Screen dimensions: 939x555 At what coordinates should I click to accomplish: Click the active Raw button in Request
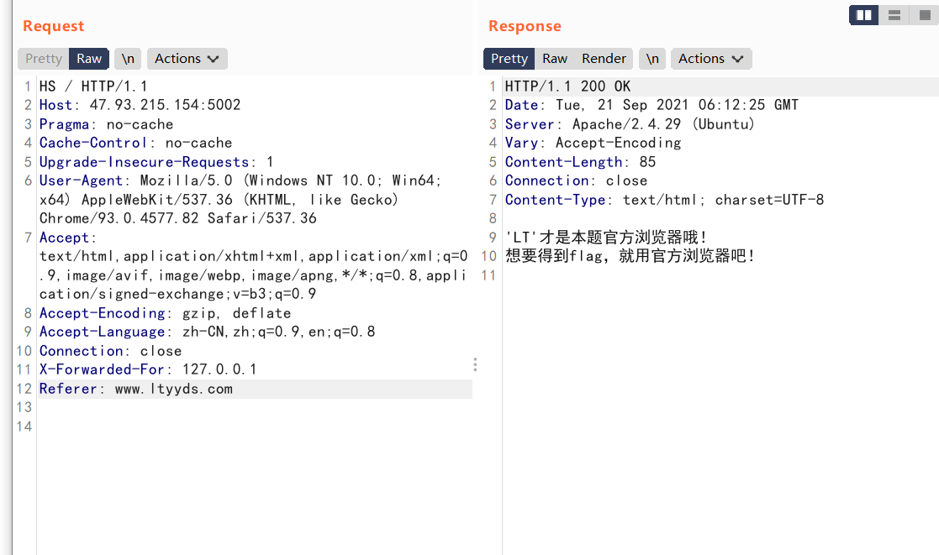[88, 59]
